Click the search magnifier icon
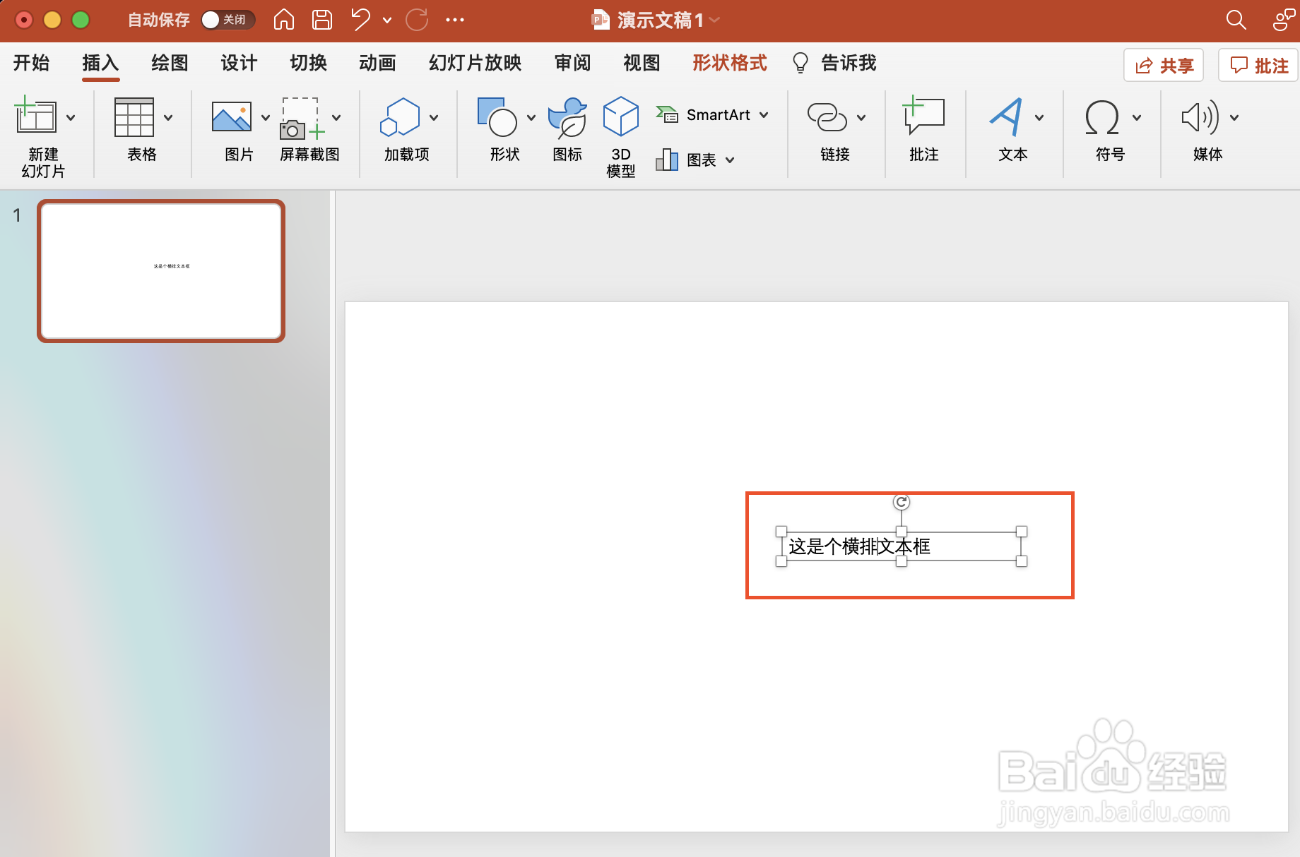 point(1236,20)
